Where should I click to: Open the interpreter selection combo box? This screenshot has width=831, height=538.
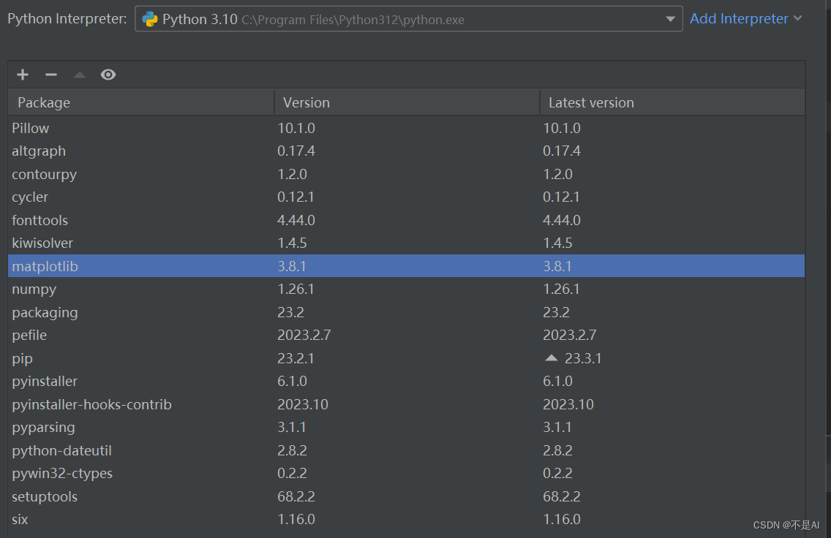(x=670, y=19)
